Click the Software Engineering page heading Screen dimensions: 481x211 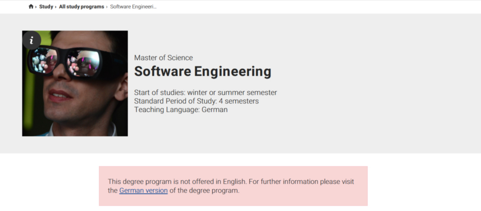click(x=202, y=72)
